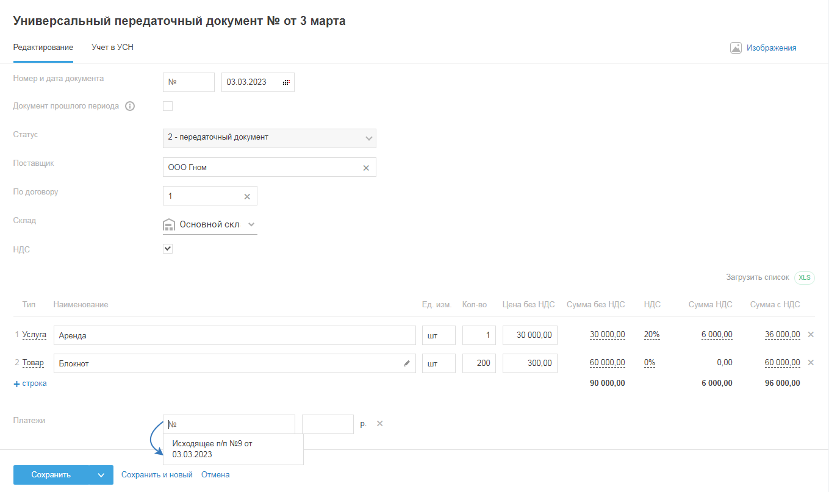Click the Сохранить и новый link

(x=157, y=475)
